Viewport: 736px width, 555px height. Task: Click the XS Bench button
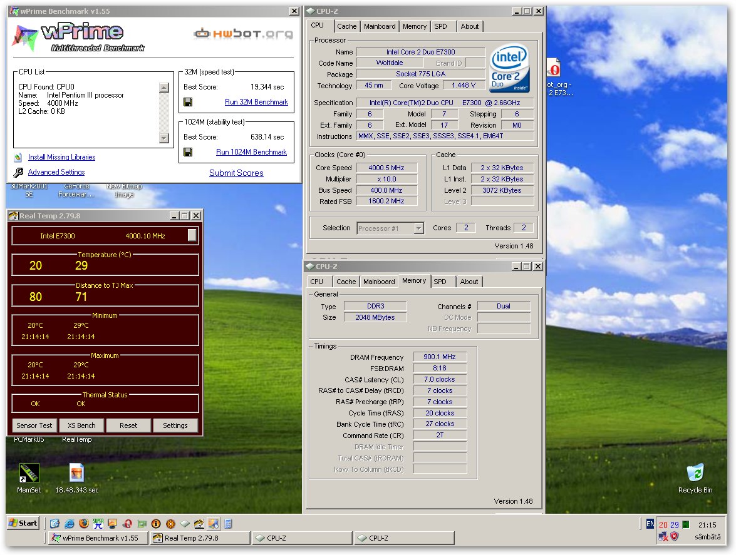[x=81, y=425]
